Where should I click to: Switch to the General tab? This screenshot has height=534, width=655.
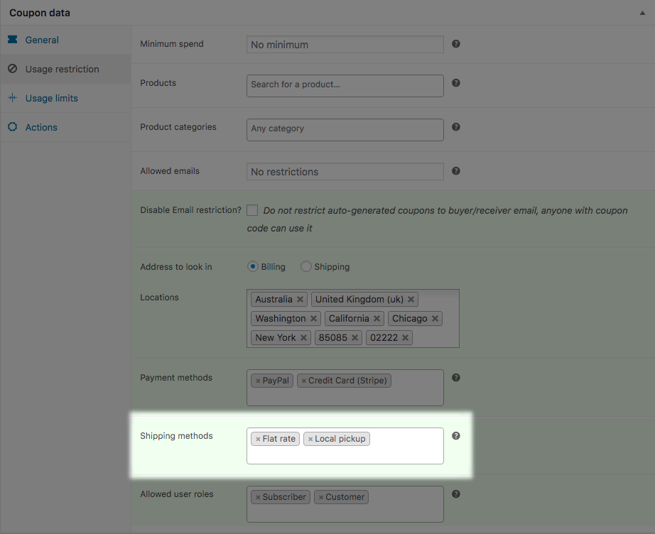coord(42,40)
